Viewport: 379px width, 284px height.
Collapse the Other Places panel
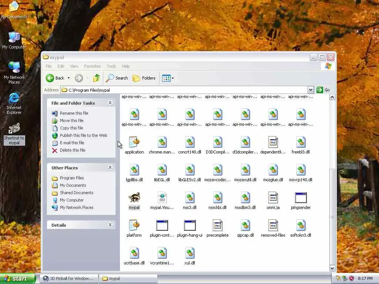click(110, 168)
